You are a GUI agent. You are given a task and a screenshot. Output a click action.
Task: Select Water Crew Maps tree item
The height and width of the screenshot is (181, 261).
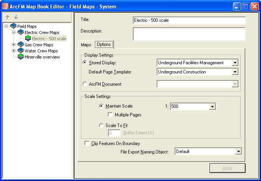(x=41, y=51)
